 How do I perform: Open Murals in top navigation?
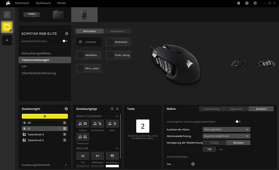point(61,3)
